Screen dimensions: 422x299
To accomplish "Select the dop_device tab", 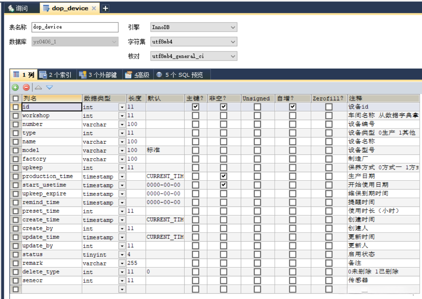I will coord(70,8).
